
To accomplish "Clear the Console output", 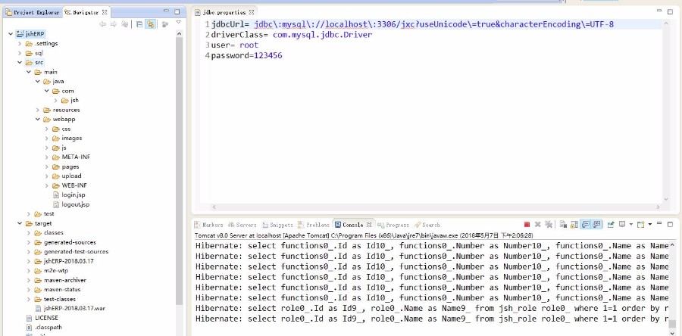I will pos(563,225).
